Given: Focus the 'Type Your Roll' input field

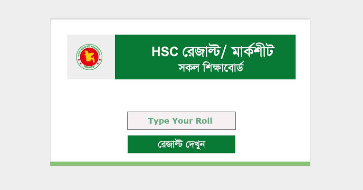Looking at the screenshot, I should coord(181,121).
